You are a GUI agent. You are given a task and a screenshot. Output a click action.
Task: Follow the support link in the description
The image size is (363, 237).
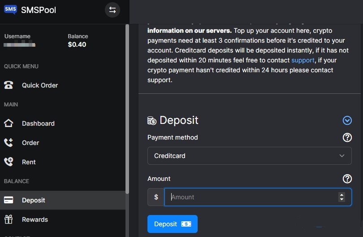tap(303, 60)
